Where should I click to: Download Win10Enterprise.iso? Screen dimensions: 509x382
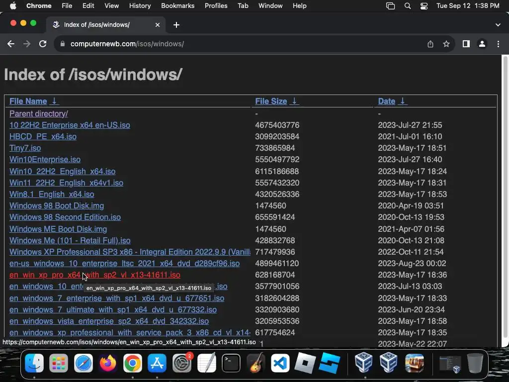coord(45,160)
